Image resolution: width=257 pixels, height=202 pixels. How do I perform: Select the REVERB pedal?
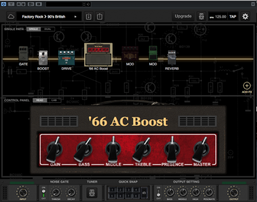(x=172, y=58)
